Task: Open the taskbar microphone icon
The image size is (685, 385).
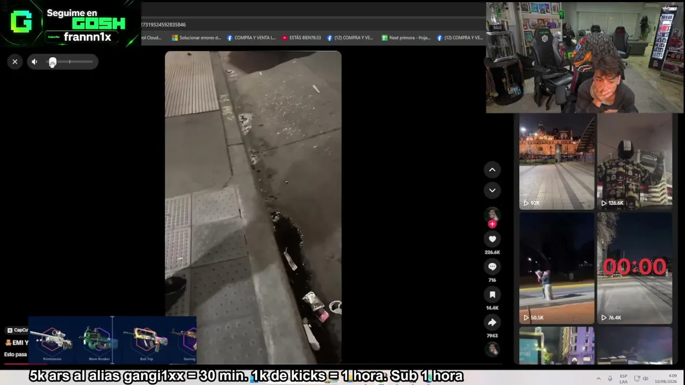Action: click(x=610, y=379)
